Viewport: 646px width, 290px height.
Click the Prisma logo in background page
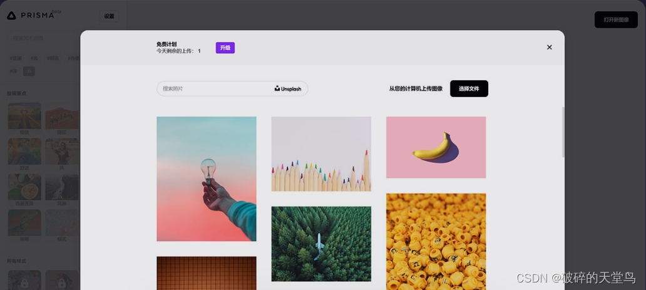(x=31, y=16)
